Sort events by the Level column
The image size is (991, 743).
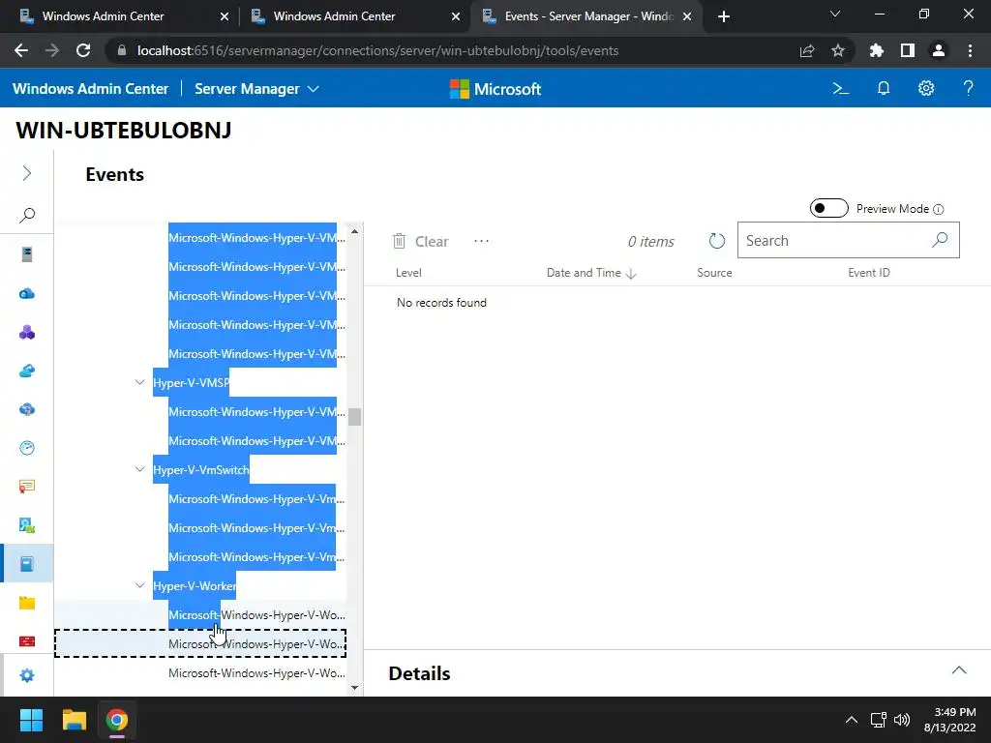(408, 273)
